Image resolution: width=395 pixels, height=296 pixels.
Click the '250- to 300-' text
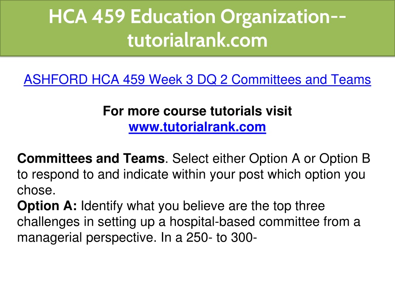[x=221, y=237]
